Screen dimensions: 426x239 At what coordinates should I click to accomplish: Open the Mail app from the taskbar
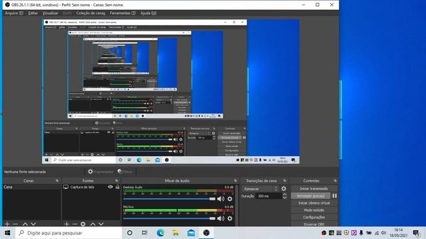[x=191, y=233]
